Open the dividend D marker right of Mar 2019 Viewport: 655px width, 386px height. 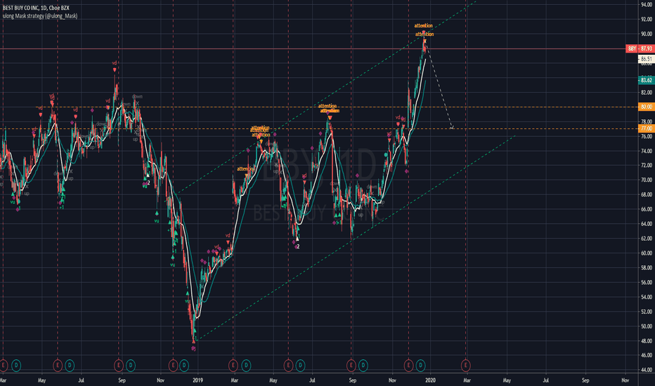point(246,366)
